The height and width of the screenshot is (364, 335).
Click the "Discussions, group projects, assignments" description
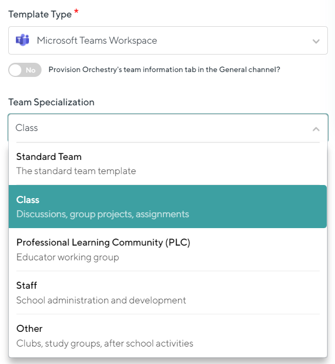pyautogui.click(x=103, y=214)
